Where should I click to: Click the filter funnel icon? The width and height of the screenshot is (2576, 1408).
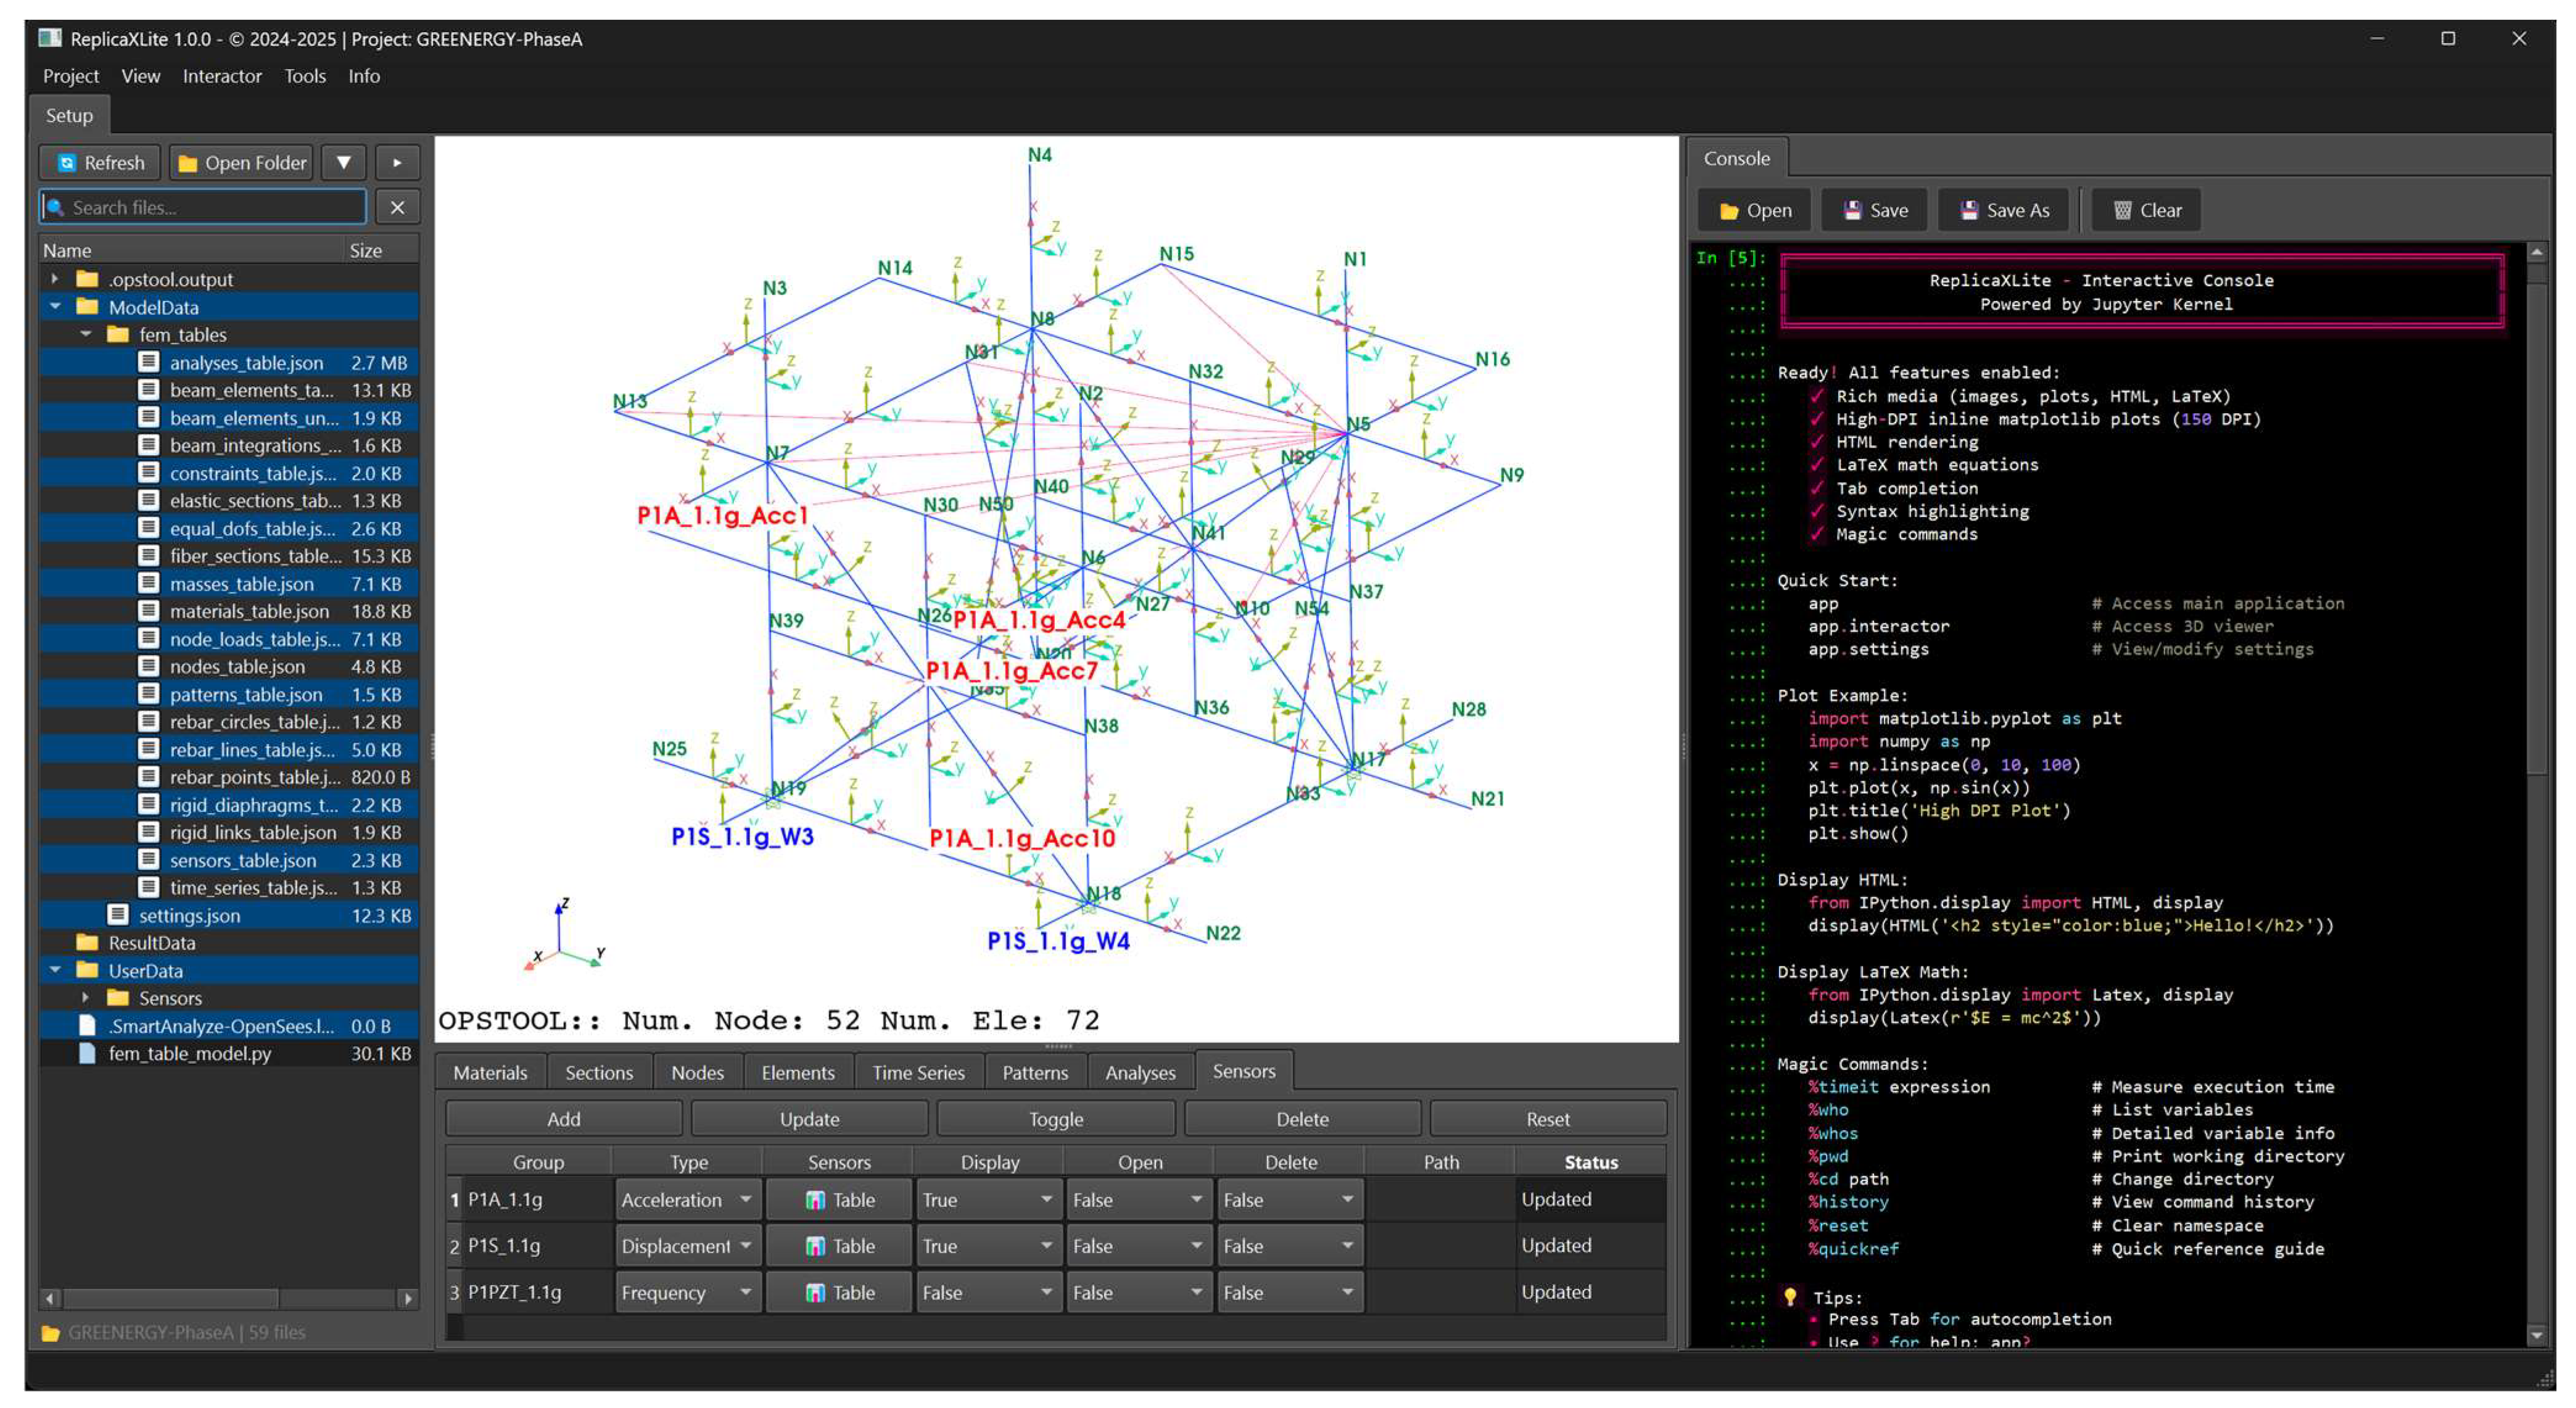click(343, 162)
